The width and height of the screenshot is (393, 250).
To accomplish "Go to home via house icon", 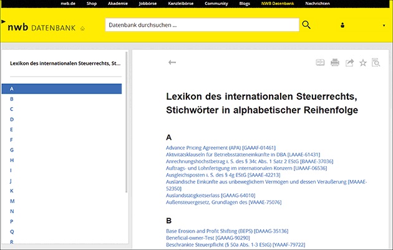I will (82, 28).
